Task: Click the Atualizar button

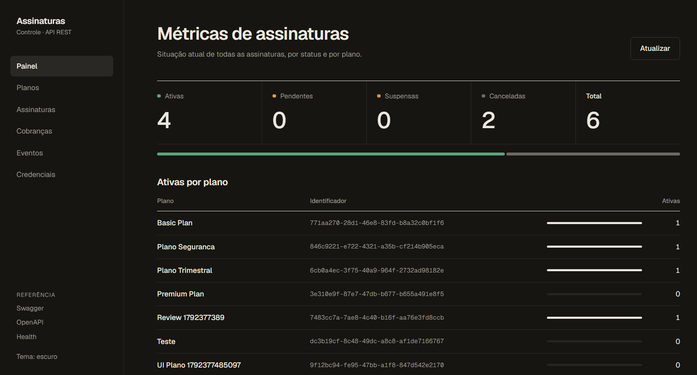Action: 655,48
